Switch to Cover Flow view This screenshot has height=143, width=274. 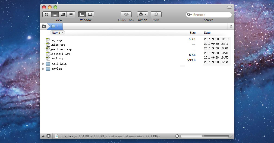point(71,14)
